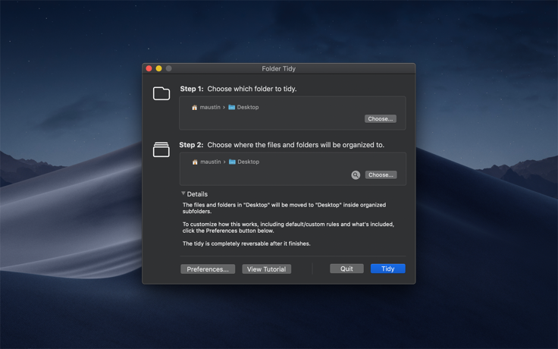Viewport: 558px width, 349px height.
Task: Quit the Folder Tidy app
Action: coord(346,269)
